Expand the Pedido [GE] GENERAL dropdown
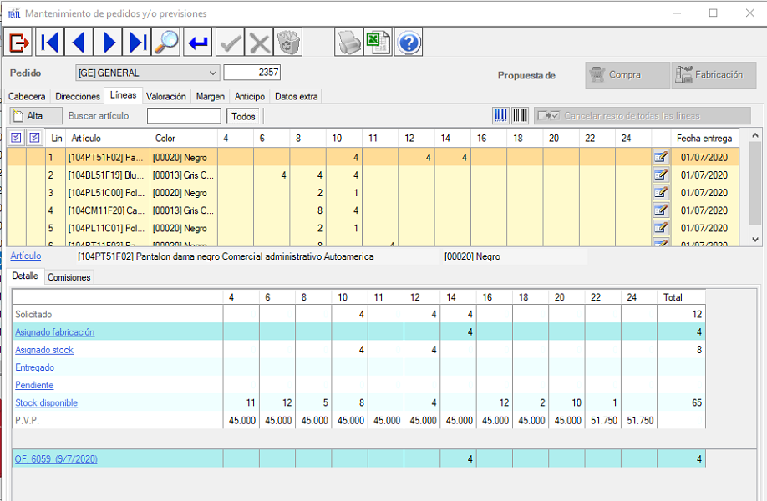This screenshot has width=767, height=501. point(212,73)
